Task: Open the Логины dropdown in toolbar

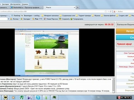Action: tap(15, 19)
